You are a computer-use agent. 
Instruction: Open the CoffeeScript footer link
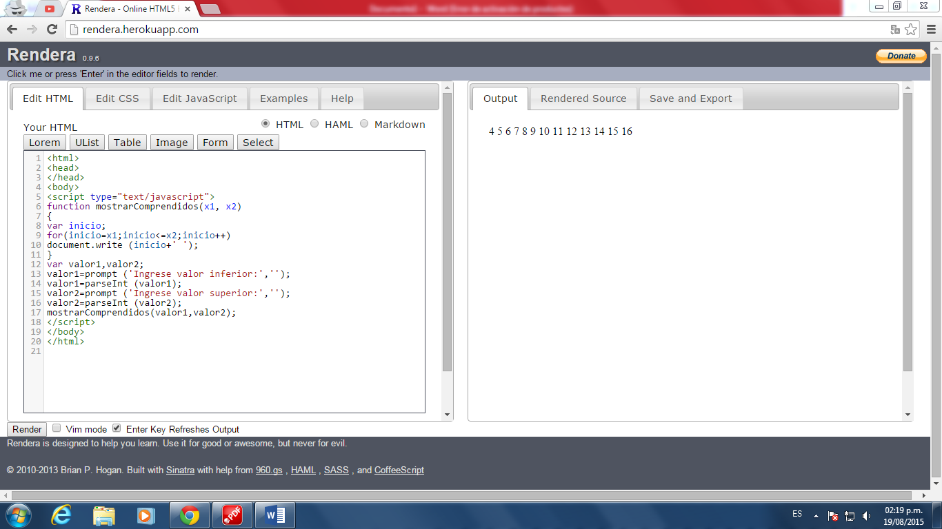click(x=399, y=470)
